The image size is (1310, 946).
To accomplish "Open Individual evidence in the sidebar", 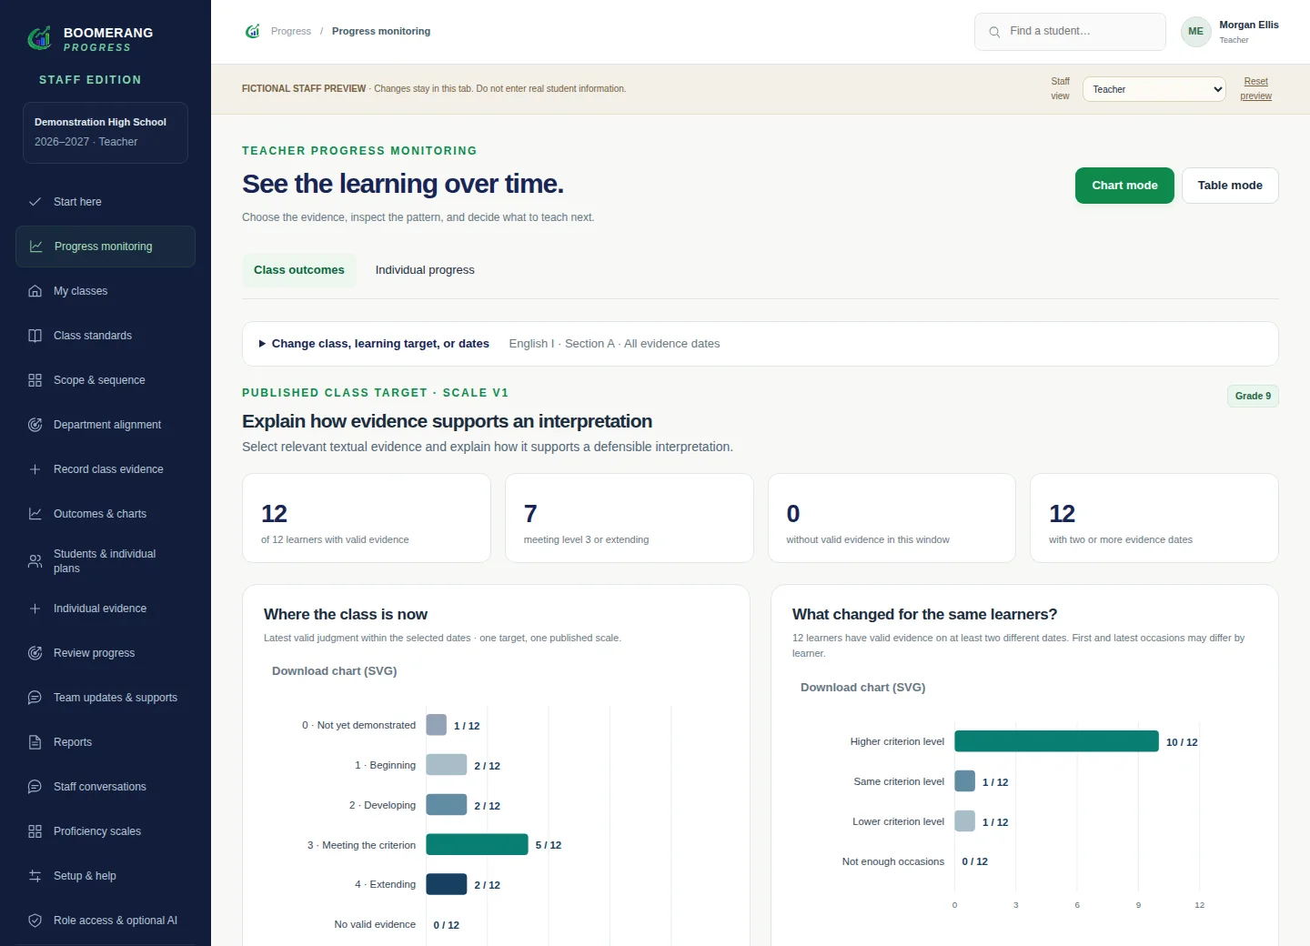I will pos(106,609).
